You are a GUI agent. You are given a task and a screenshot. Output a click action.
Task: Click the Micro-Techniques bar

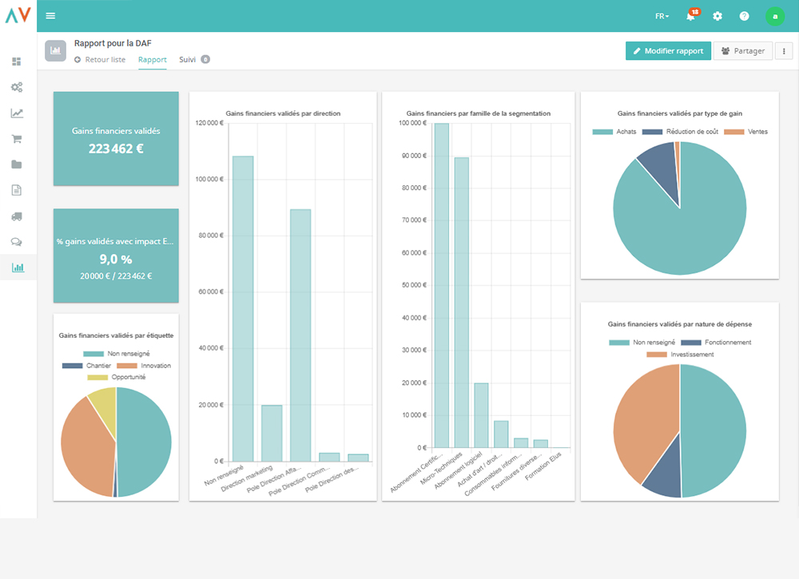[462, 303]
